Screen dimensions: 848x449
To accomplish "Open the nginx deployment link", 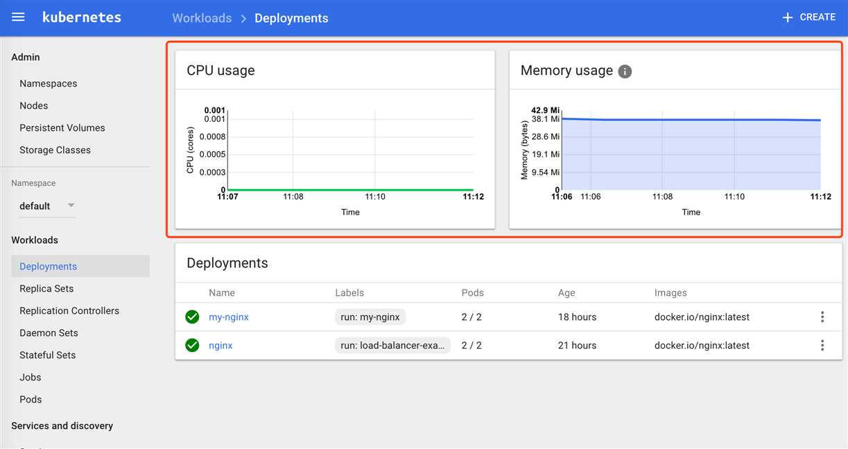I will point(220,345).
